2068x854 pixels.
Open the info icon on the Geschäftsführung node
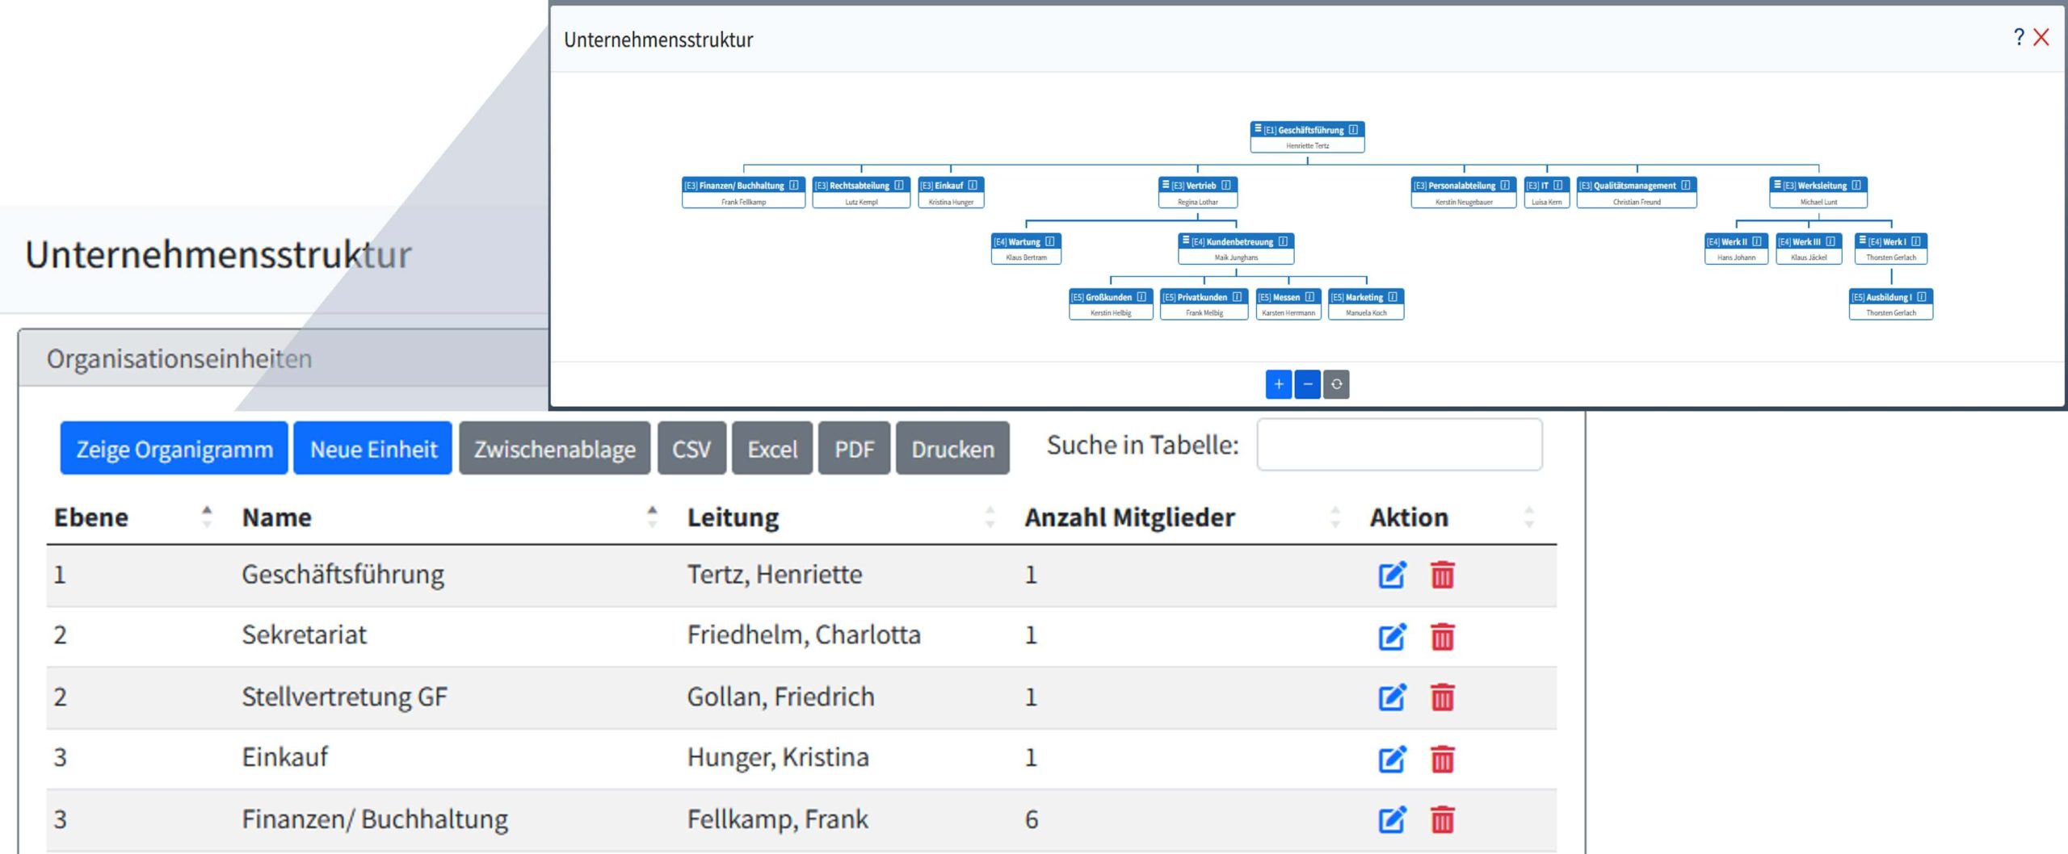pos(1352,131)
